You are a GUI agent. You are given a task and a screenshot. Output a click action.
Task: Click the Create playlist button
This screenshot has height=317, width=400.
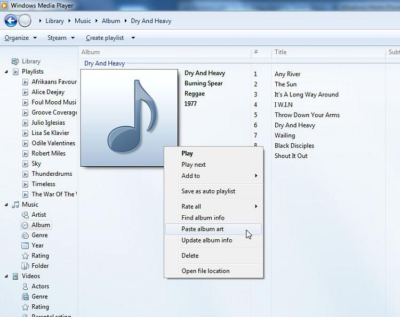point(105,38)
